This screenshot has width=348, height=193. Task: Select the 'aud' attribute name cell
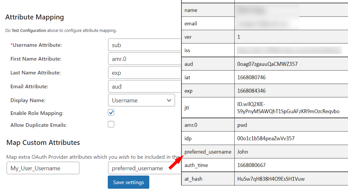pyautogui.click(x=208, y=64)
